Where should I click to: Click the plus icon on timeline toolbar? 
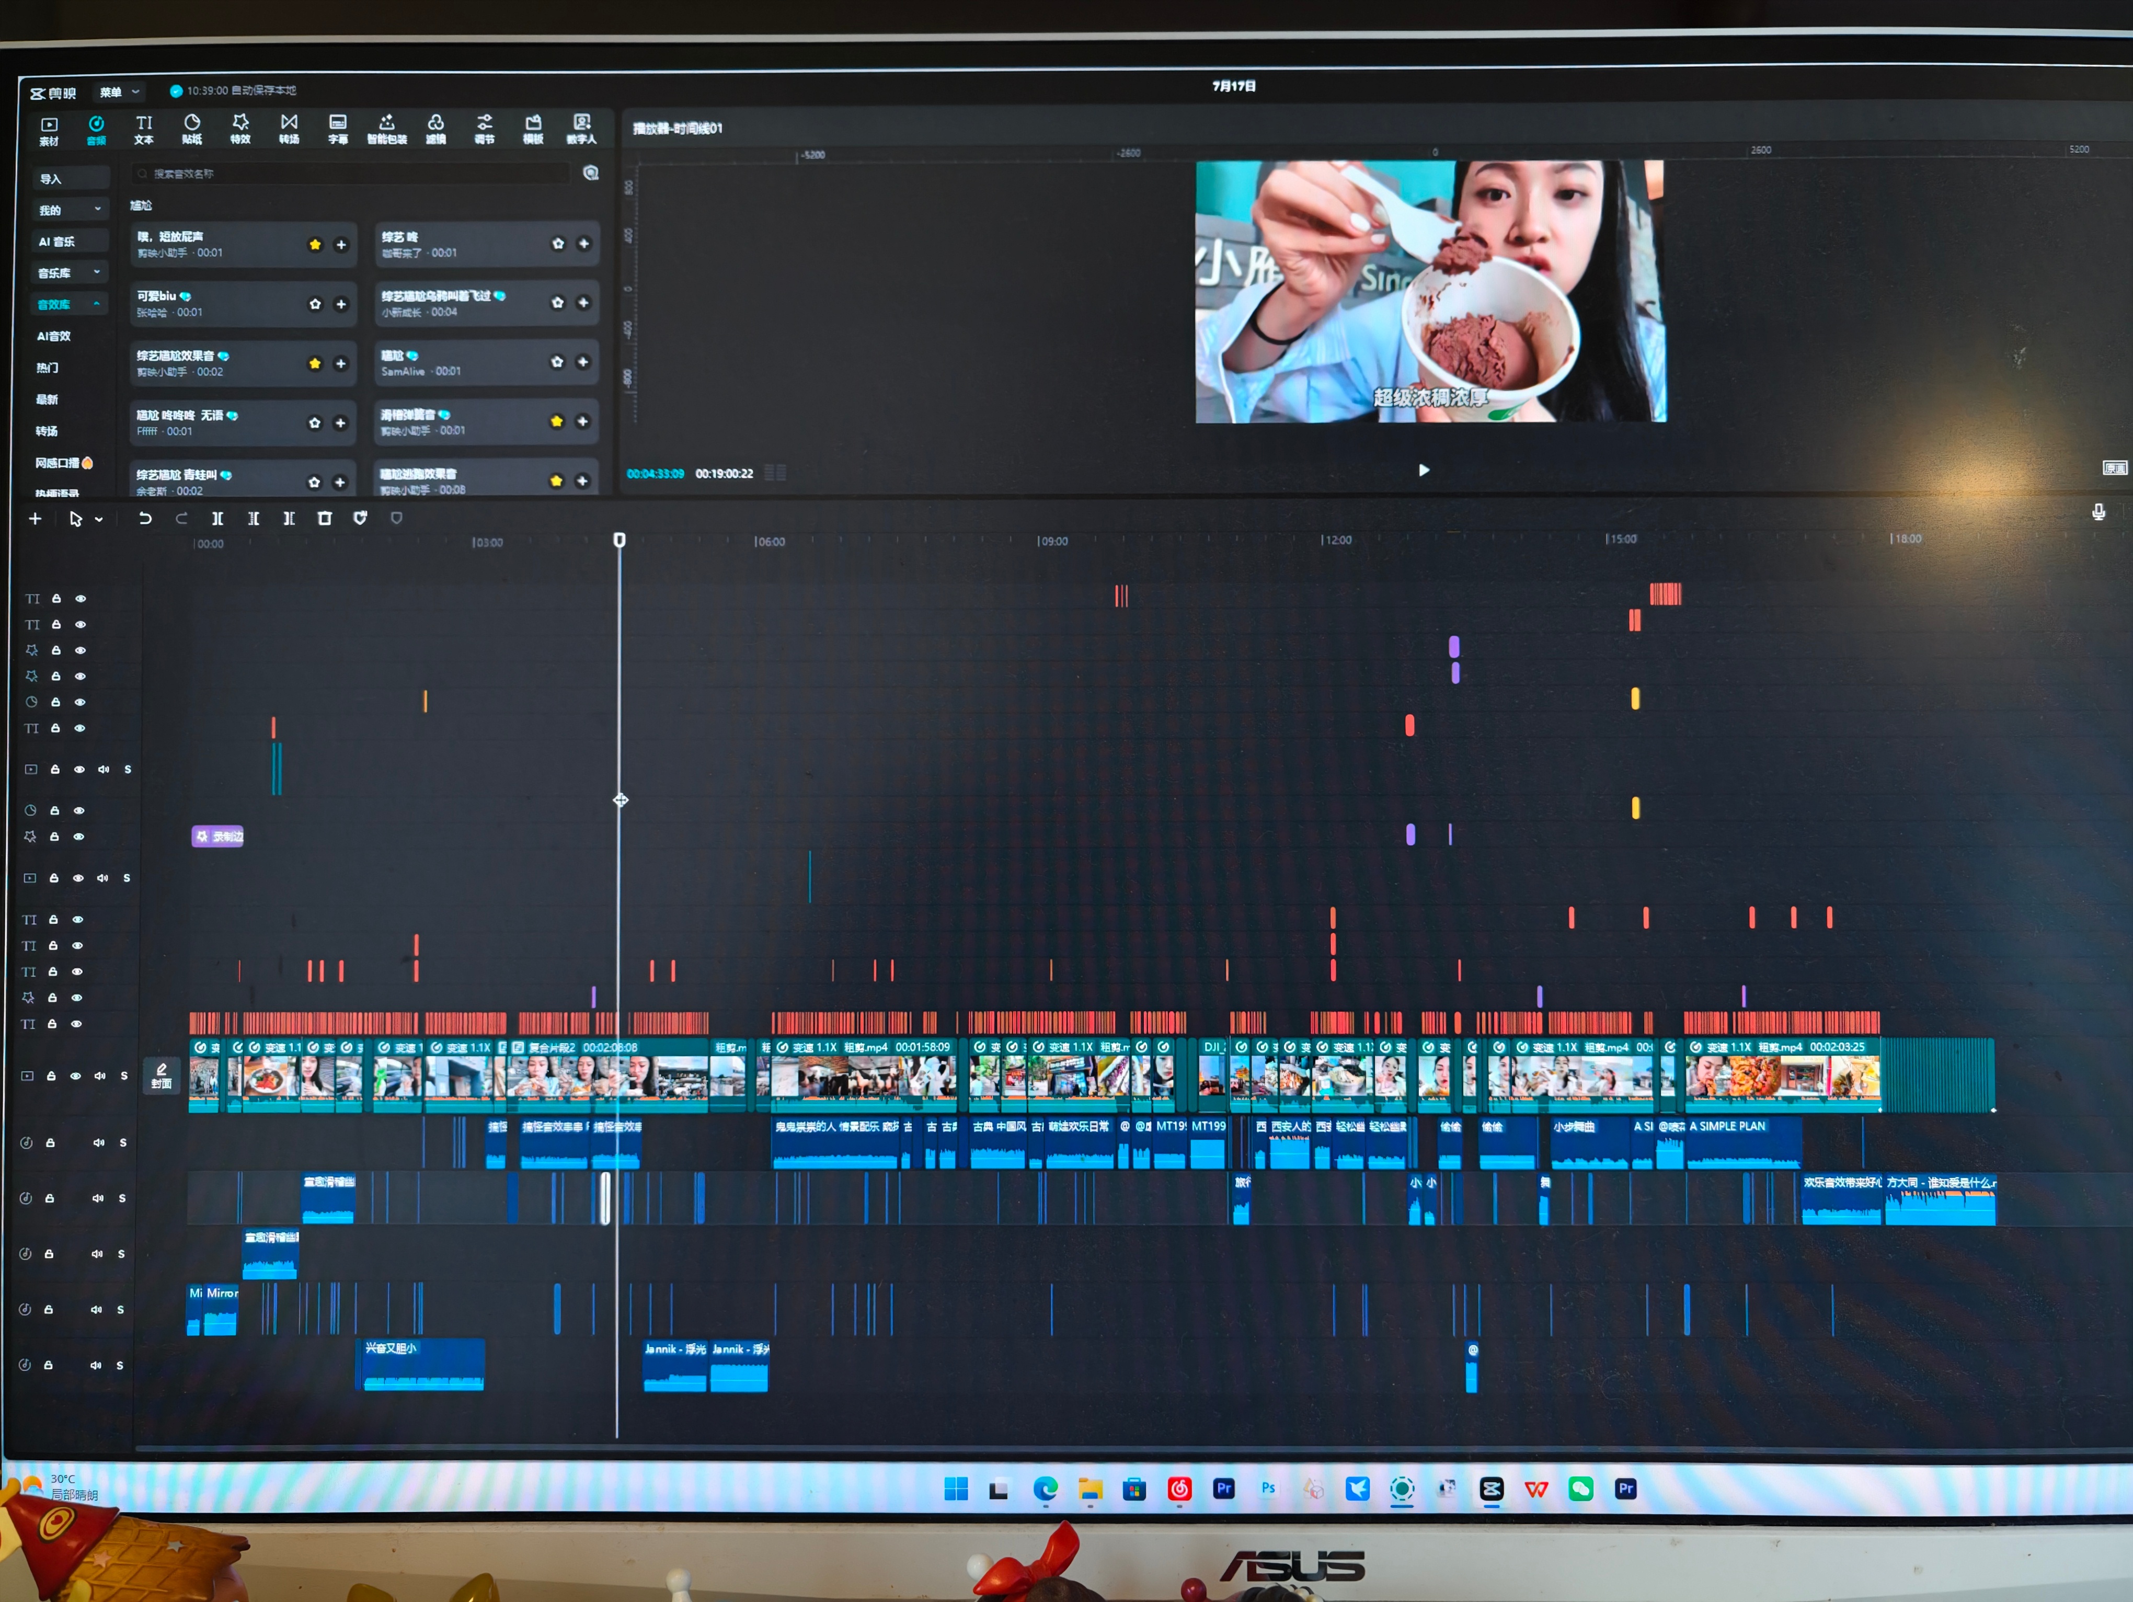35,519
